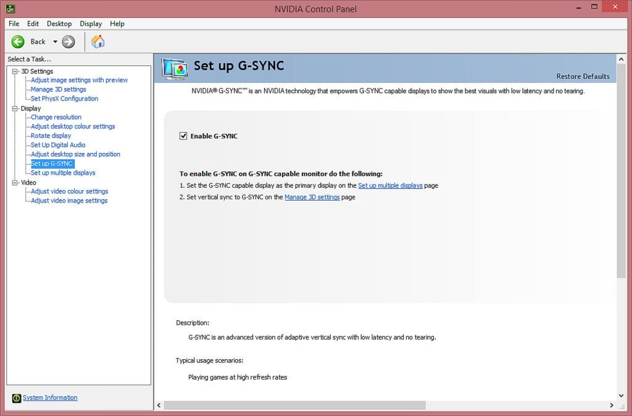Open the Display menu

point(91,24)
